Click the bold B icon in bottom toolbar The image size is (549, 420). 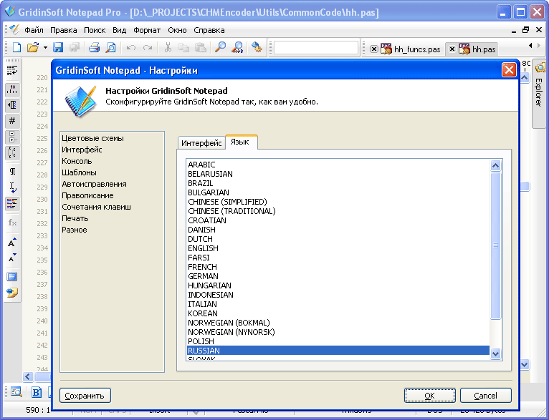tap(37, 392)
